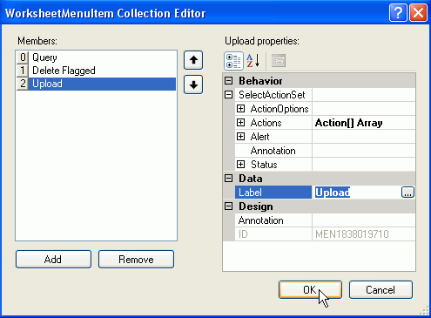Remove the selected member
431x318 pixels.
[x=136, y=259]
